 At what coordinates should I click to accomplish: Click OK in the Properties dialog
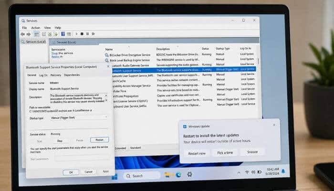[71, 172]
